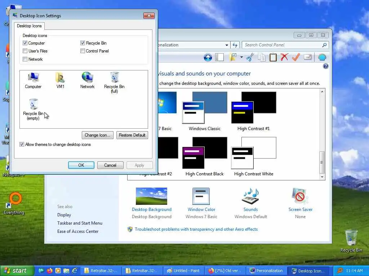This screenshot has width=369, height=276.
Task: Click the scissors Cut toolbar icon
Action: 250,57
